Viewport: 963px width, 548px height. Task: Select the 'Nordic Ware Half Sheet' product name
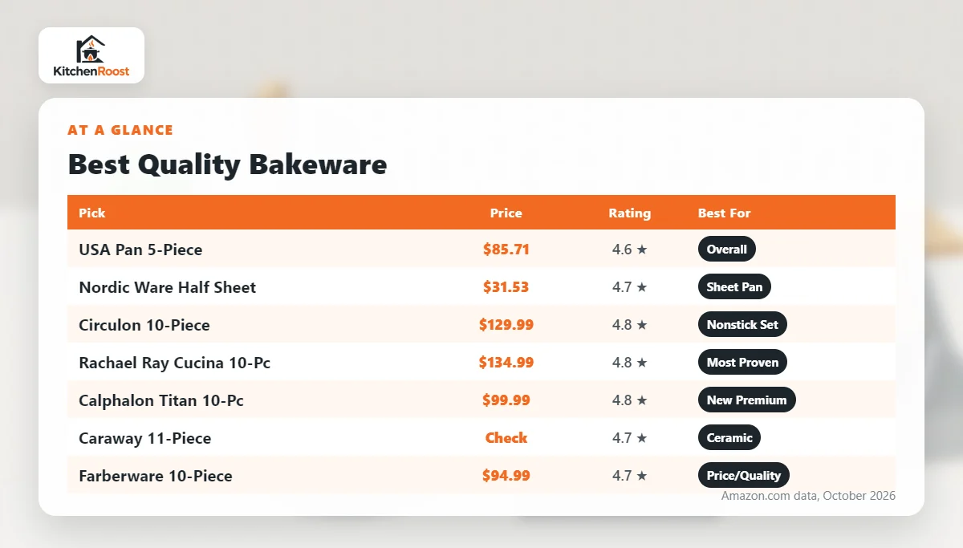(168, 287)
